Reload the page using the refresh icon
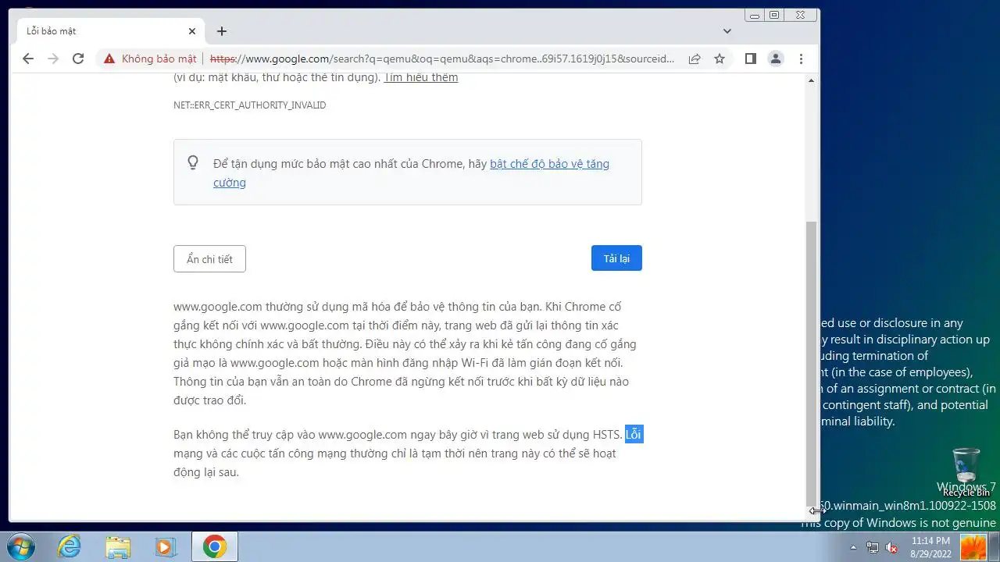Image resolution: width=1000 pixels, height=562 pixels. point(78,59)
